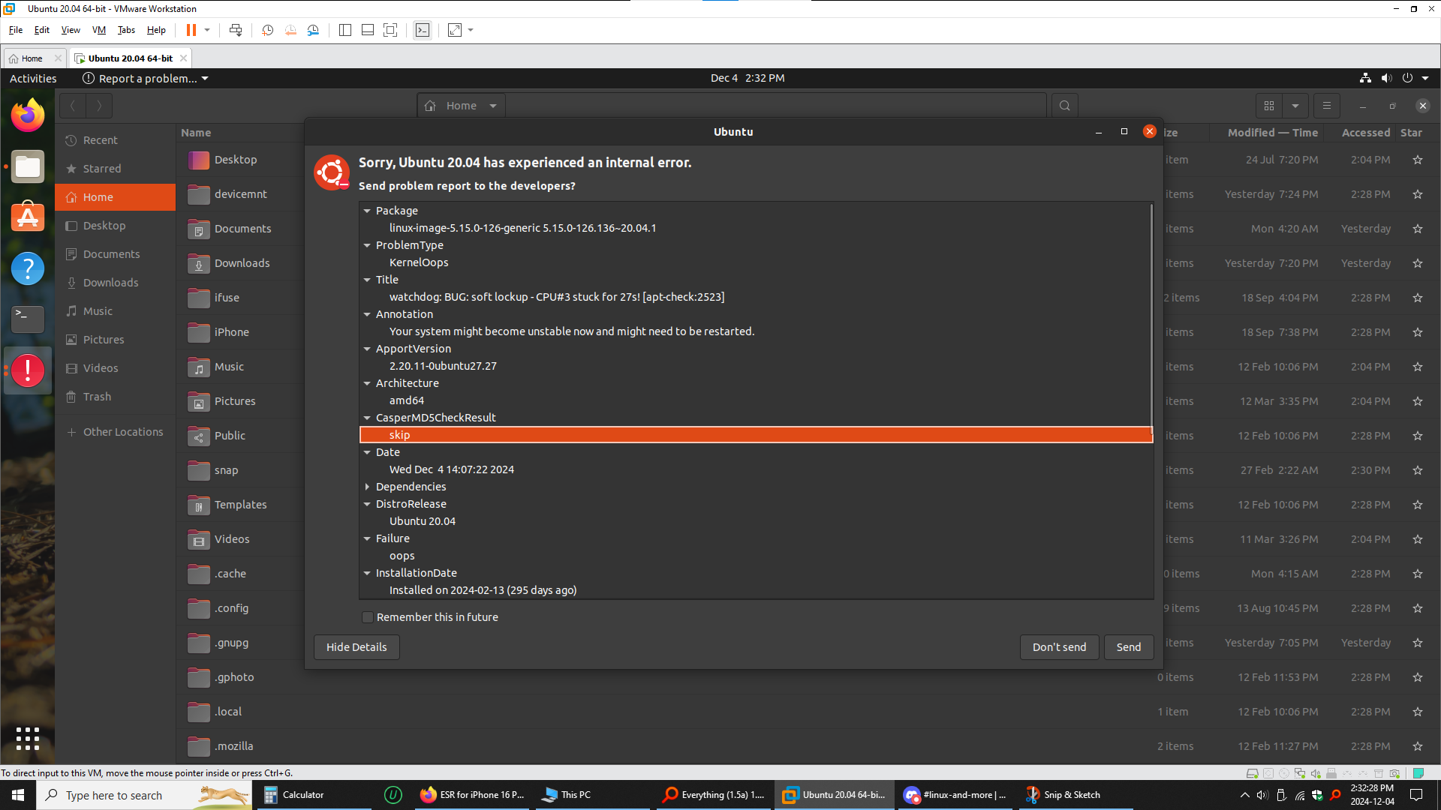
Task: Star the snap folder row
Action: point(1418,470)
